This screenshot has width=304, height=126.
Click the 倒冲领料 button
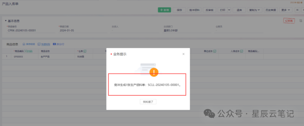tap(195, 10)
